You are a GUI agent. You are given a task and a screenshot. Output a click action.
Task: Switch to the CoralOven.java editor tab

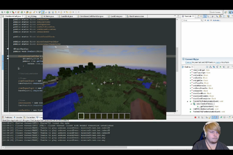tap(116, 16)
